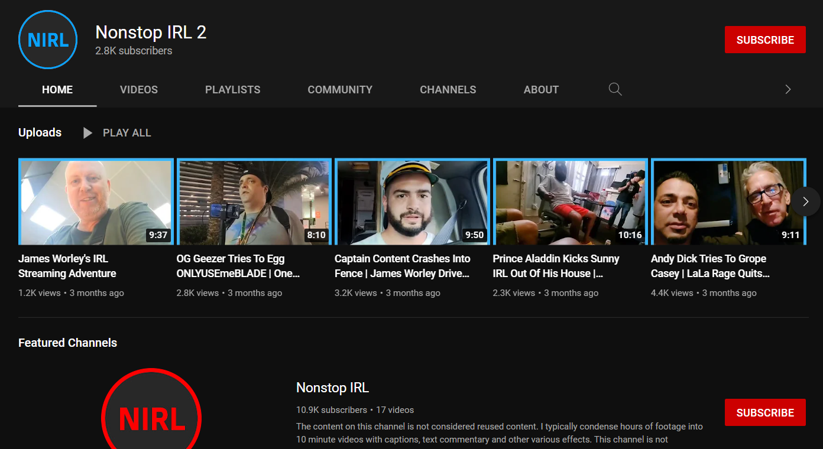Click the blue NIRL channel avatar
The height and width of the screenshot is (449, 823).
pyautogui.click(x=48, y=40)
